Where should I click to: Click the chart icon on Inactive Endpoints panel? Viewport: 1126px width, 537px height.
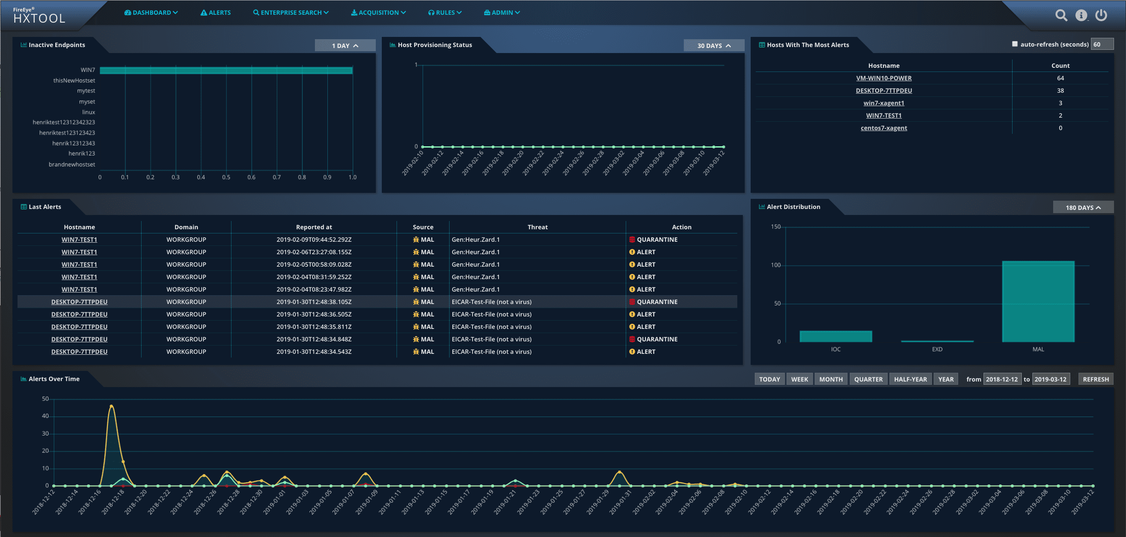pos(23,45)
